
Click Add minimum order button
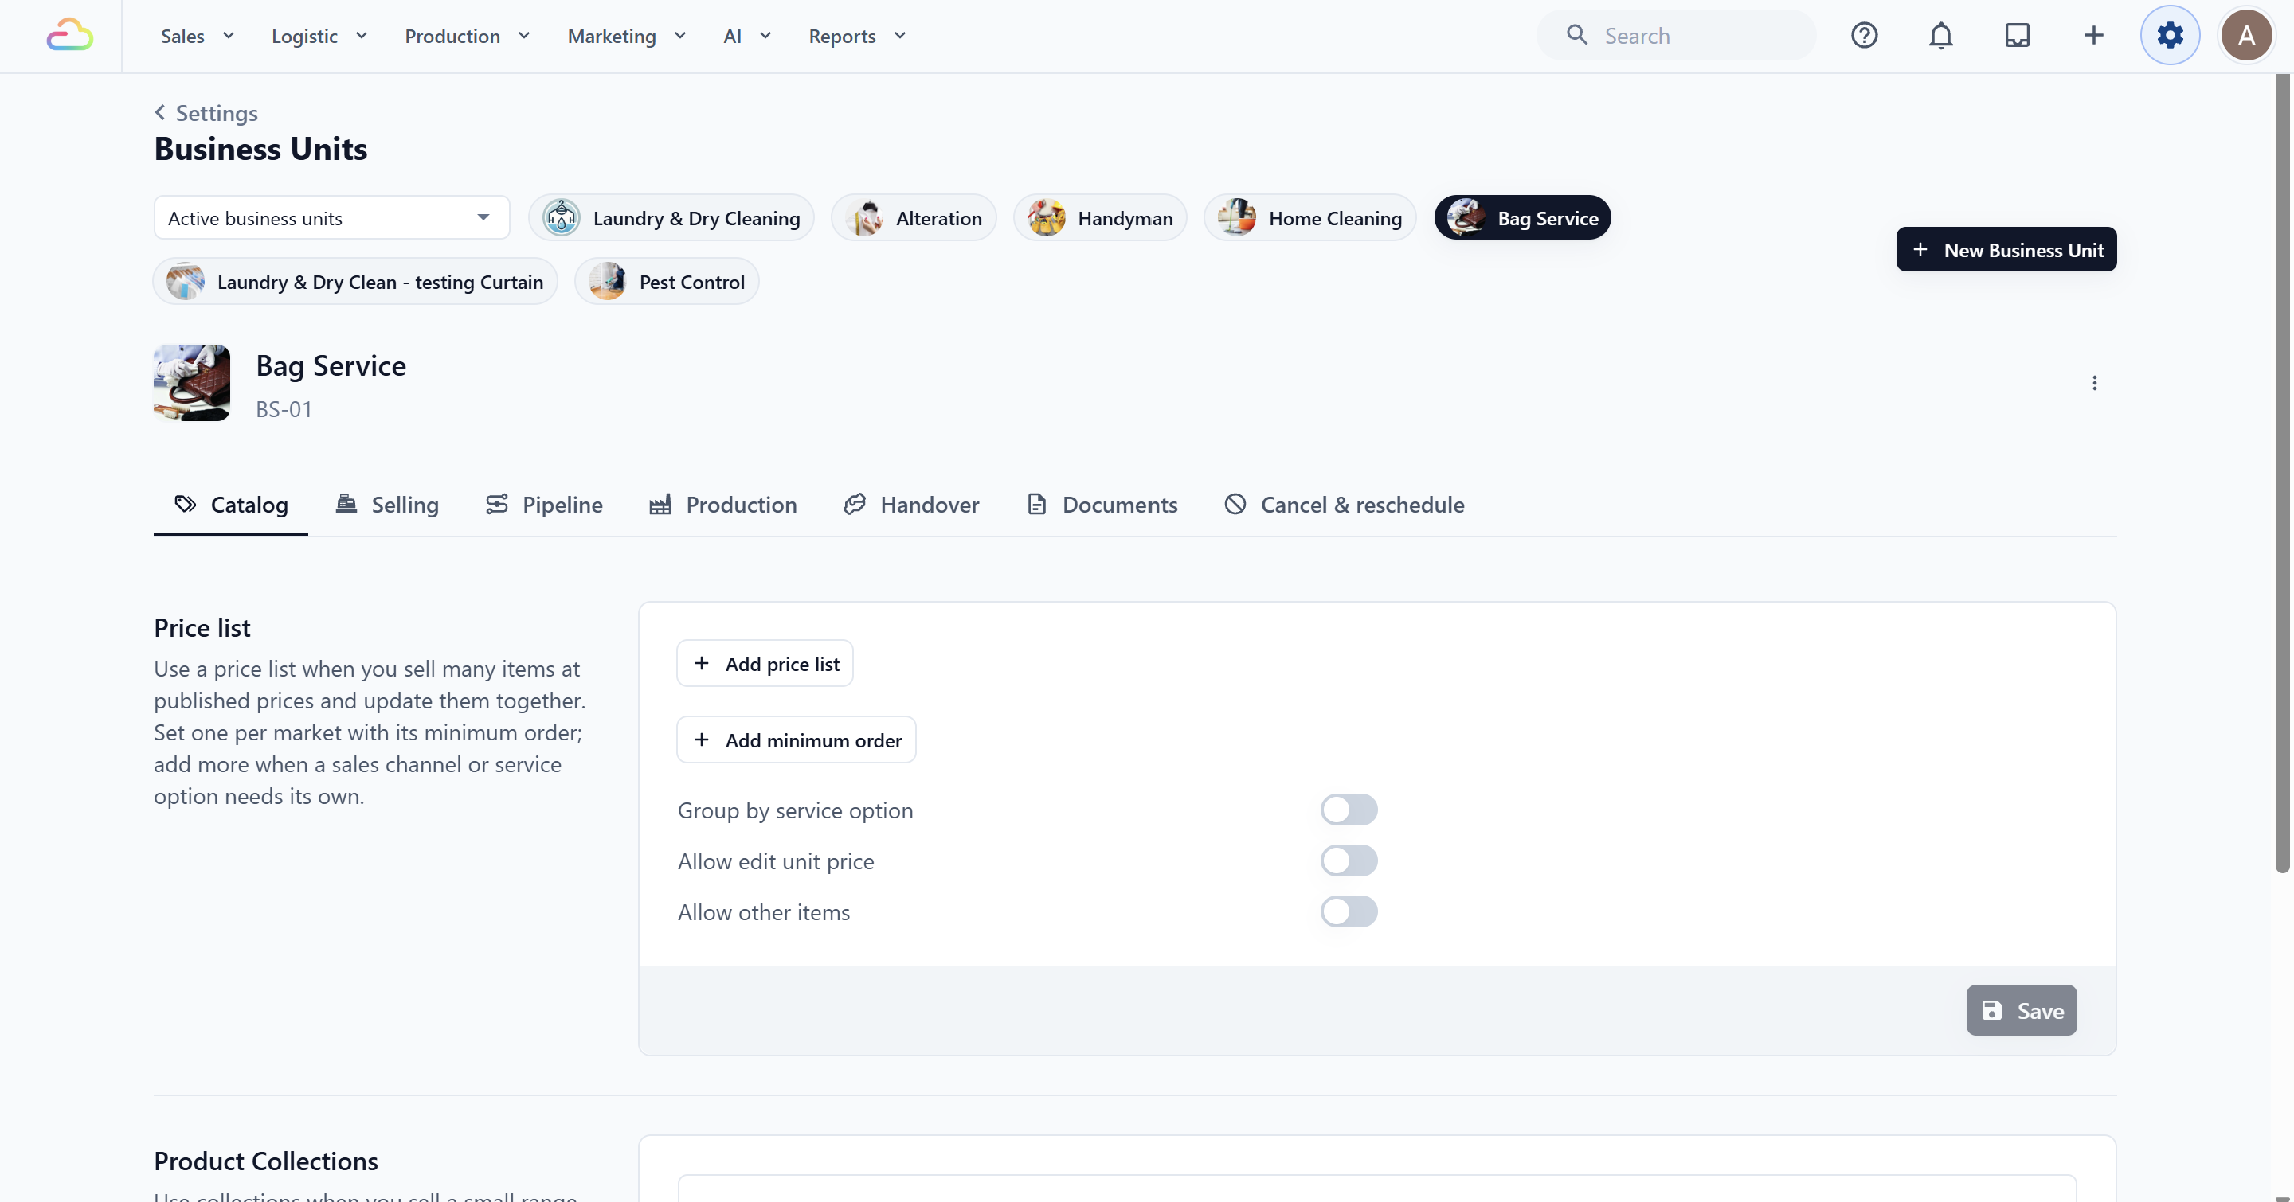point(797,740)
